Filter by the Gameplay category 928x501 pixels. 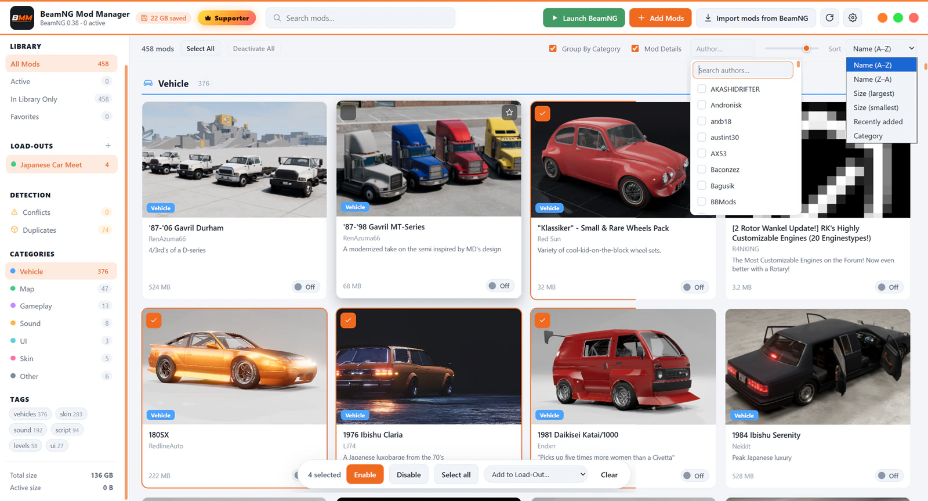click(x=61, y=306)
